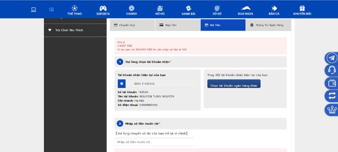The width and height of the screenshot is (338, 152).
Task: Click the account name NGUYEN TUNG NGUYEN
Action: tap(157, 96)
